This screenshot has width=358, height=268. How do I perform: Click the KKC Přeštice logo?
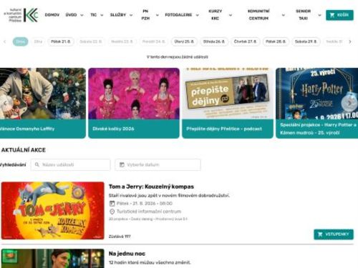coord(21,15)
